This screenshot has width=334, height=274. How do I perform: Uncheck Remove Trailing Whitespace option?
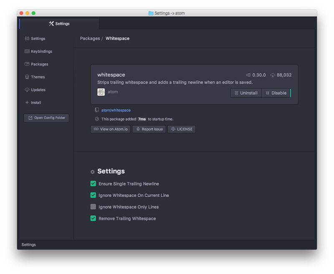point(93,218)
